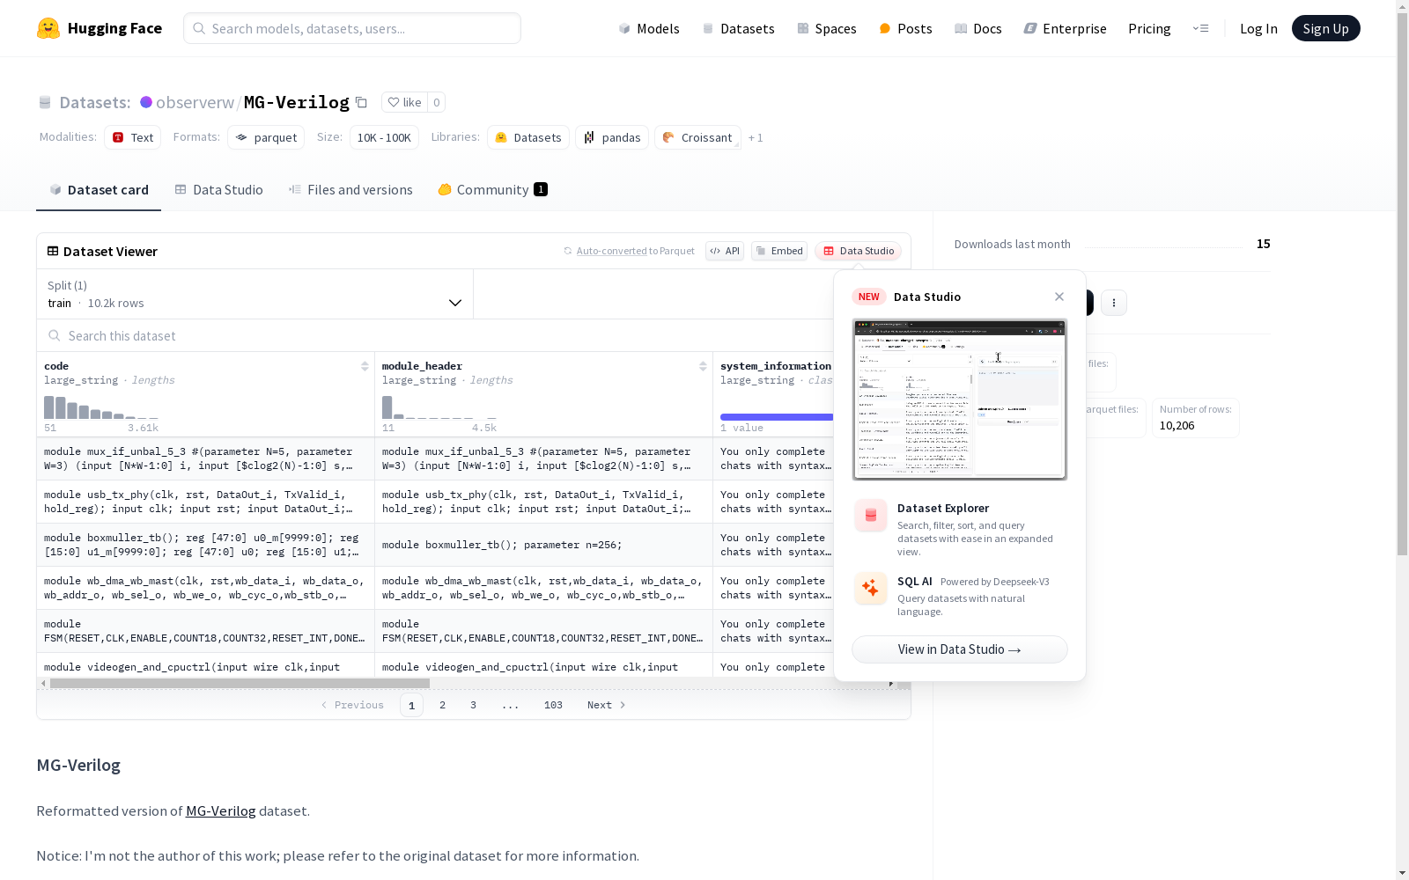The height and width of the screenshot is (880, 1409).
Task: Click the pandas library tag
Action: coord(612,137)
